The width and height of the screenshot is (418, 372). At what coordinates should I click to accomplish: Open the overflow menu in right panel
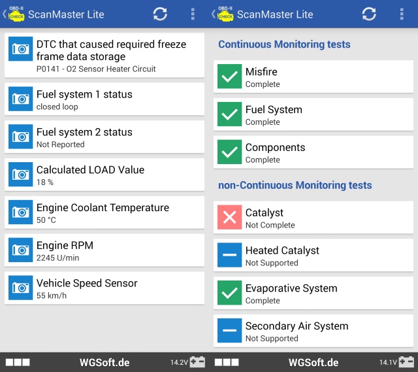[402, 14]
